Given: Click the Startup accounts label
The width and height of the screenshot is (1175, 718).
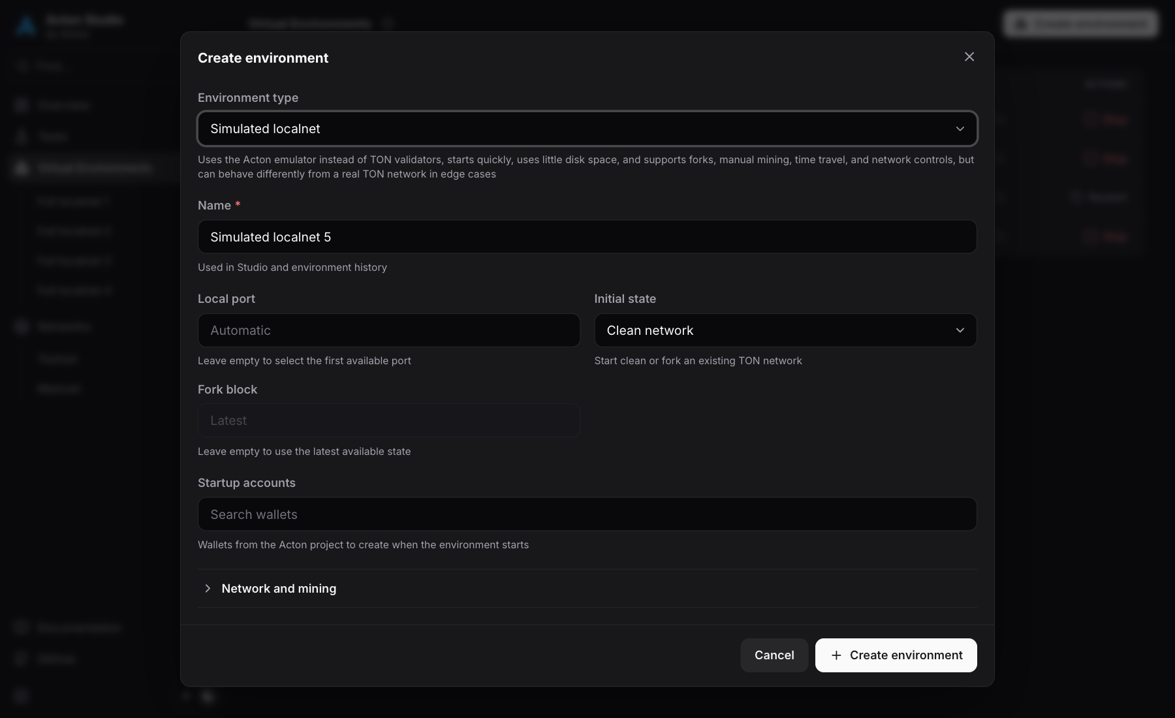Looking at the screenshot, I should pyautogui.click(x=247, y=482).
